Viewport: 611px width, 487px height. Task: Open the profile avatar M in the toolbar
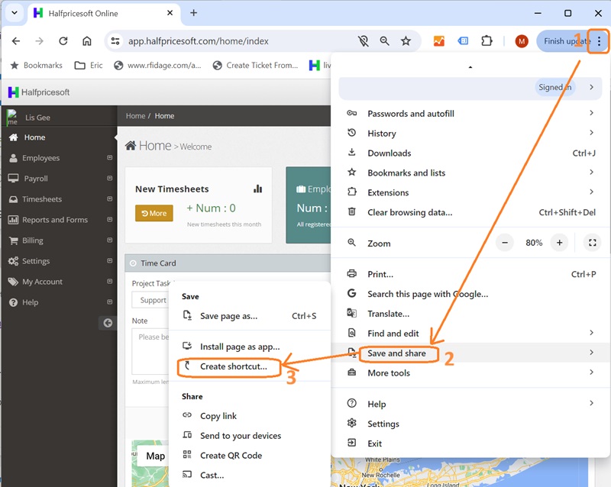click(521, 42)
